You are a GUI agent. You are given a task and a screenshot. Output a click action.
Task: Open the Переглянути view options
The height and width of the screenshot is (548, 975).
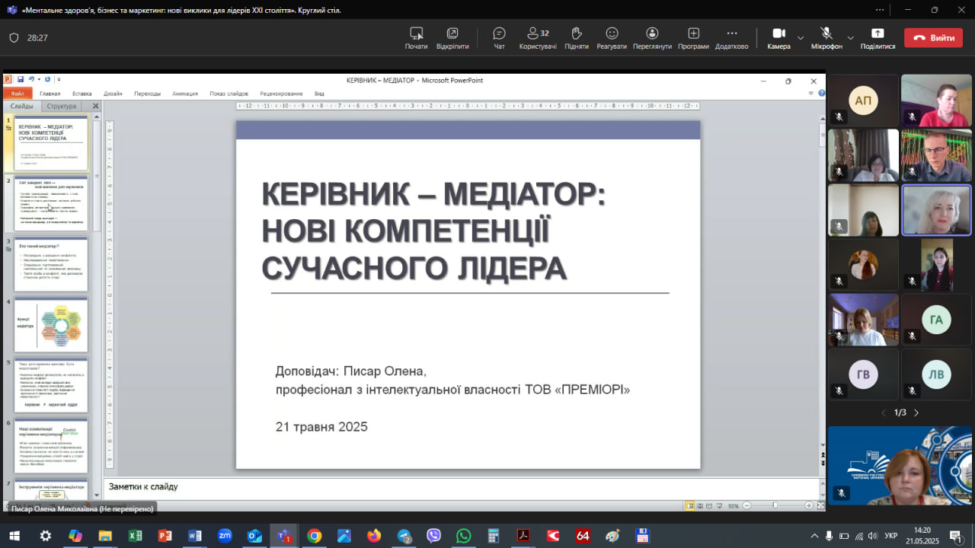(x=652, y=34)
